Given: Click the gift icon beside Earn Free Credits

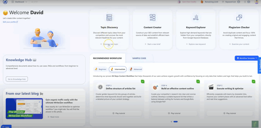Looking at the screenshot, I should coord(179,2).
